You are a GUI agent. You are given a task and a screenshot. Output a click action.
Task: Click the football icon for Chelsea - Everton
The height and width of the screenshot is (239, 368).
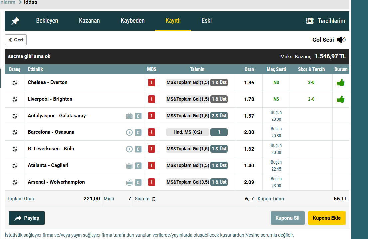click(15, 83)
